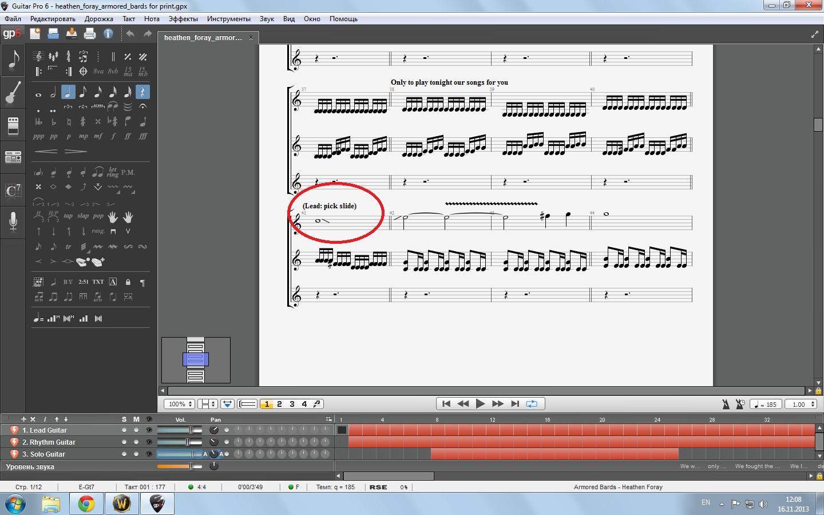The width and height of the screenshot is (824, 515).
Task: Open the Помощь menu
Action: click(x=343, y=19)
